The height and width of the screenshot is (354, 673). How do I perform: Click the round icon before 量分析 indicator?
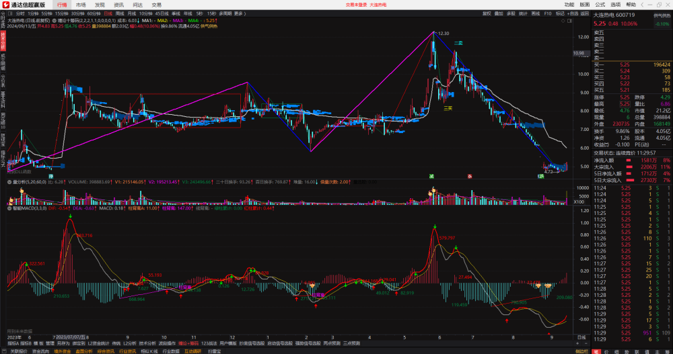(9, 182)
